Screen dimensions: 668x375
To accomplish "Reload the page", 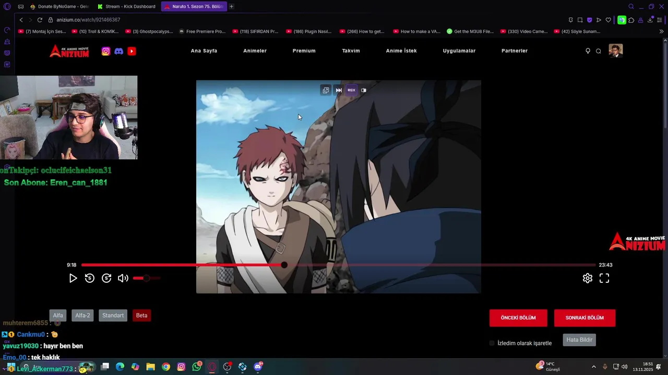I will 40,20.
